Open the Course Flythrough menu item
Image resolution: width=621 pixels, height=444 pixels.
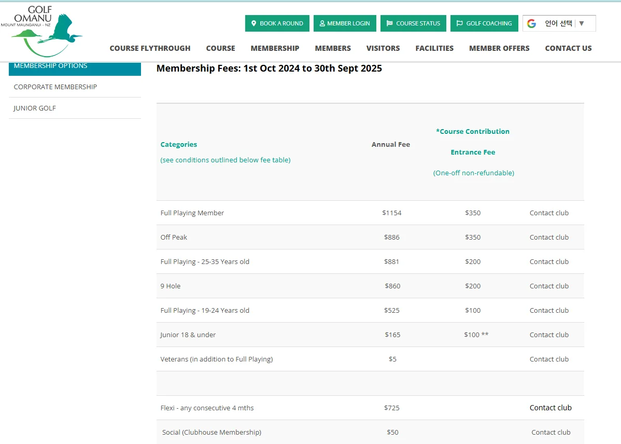point(150,48)
